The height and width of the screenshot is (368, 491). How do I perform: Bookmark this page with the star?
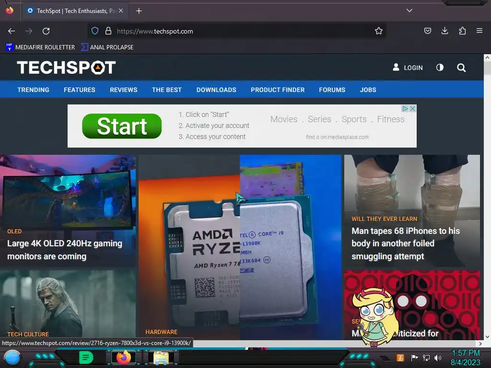tap(379, 31)
